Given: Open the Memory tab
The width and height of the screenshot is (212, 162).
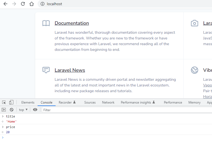Looking at the screenshot, I should (194, 102).
